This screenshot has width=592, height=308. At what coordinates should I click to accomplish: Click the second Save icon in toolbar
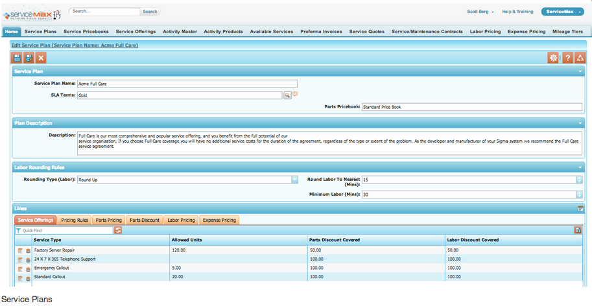pos(29,58)
